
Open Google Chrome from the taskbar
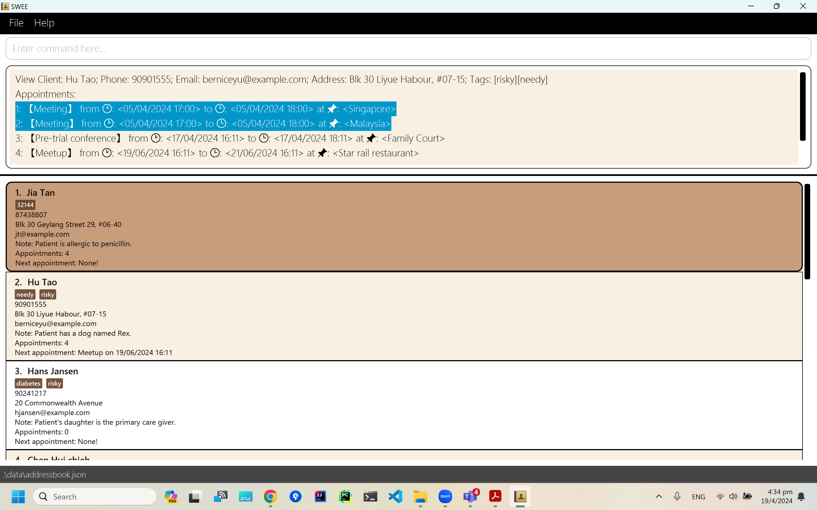(270, 496)
